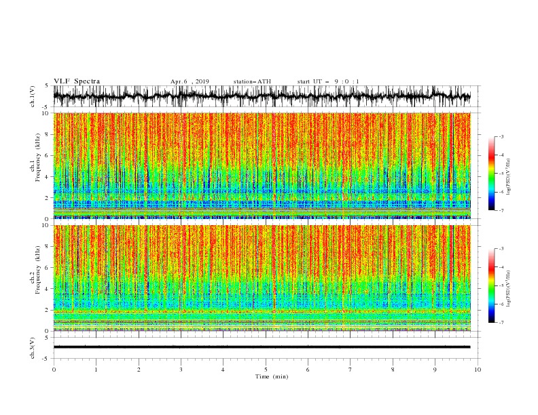Viewport: 538px width, 415px height.
Task: Click inside the ch.1 spectrogram panel
Action: point(262,165)
